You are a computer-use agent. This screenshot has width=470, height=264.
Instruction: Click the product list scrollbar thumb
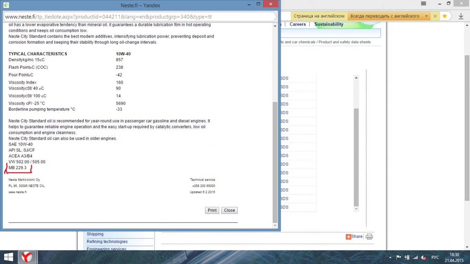tap(356, 157)
